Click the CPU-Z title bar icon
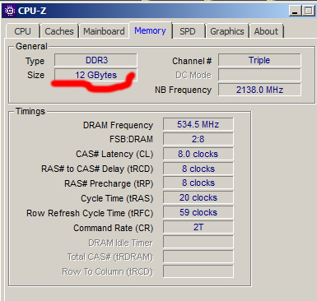This screenshot has width=317, height=301. tap(10, 11)
